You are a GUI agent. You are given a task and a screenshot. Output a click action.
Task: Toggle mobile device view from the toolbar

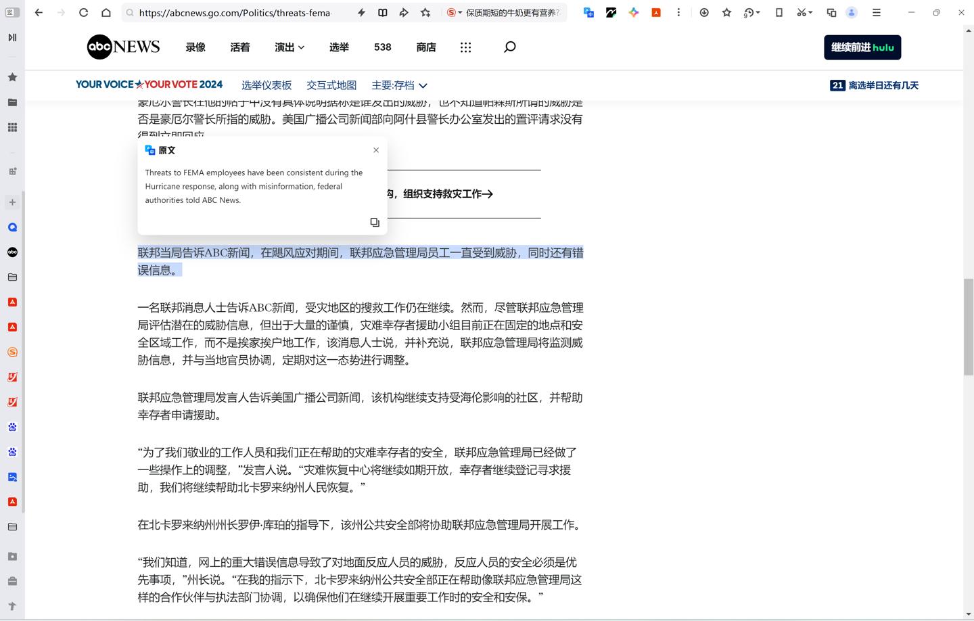point(779,12)
